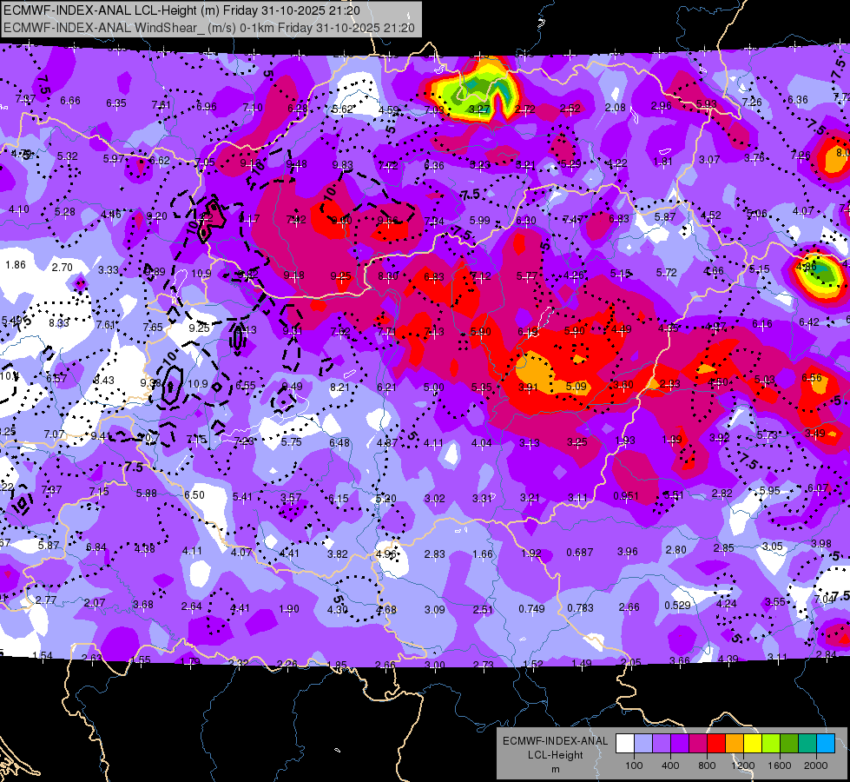The image size is (850, 782).
Task: Click the legend title LCL-Height
Action: point(555,755)
